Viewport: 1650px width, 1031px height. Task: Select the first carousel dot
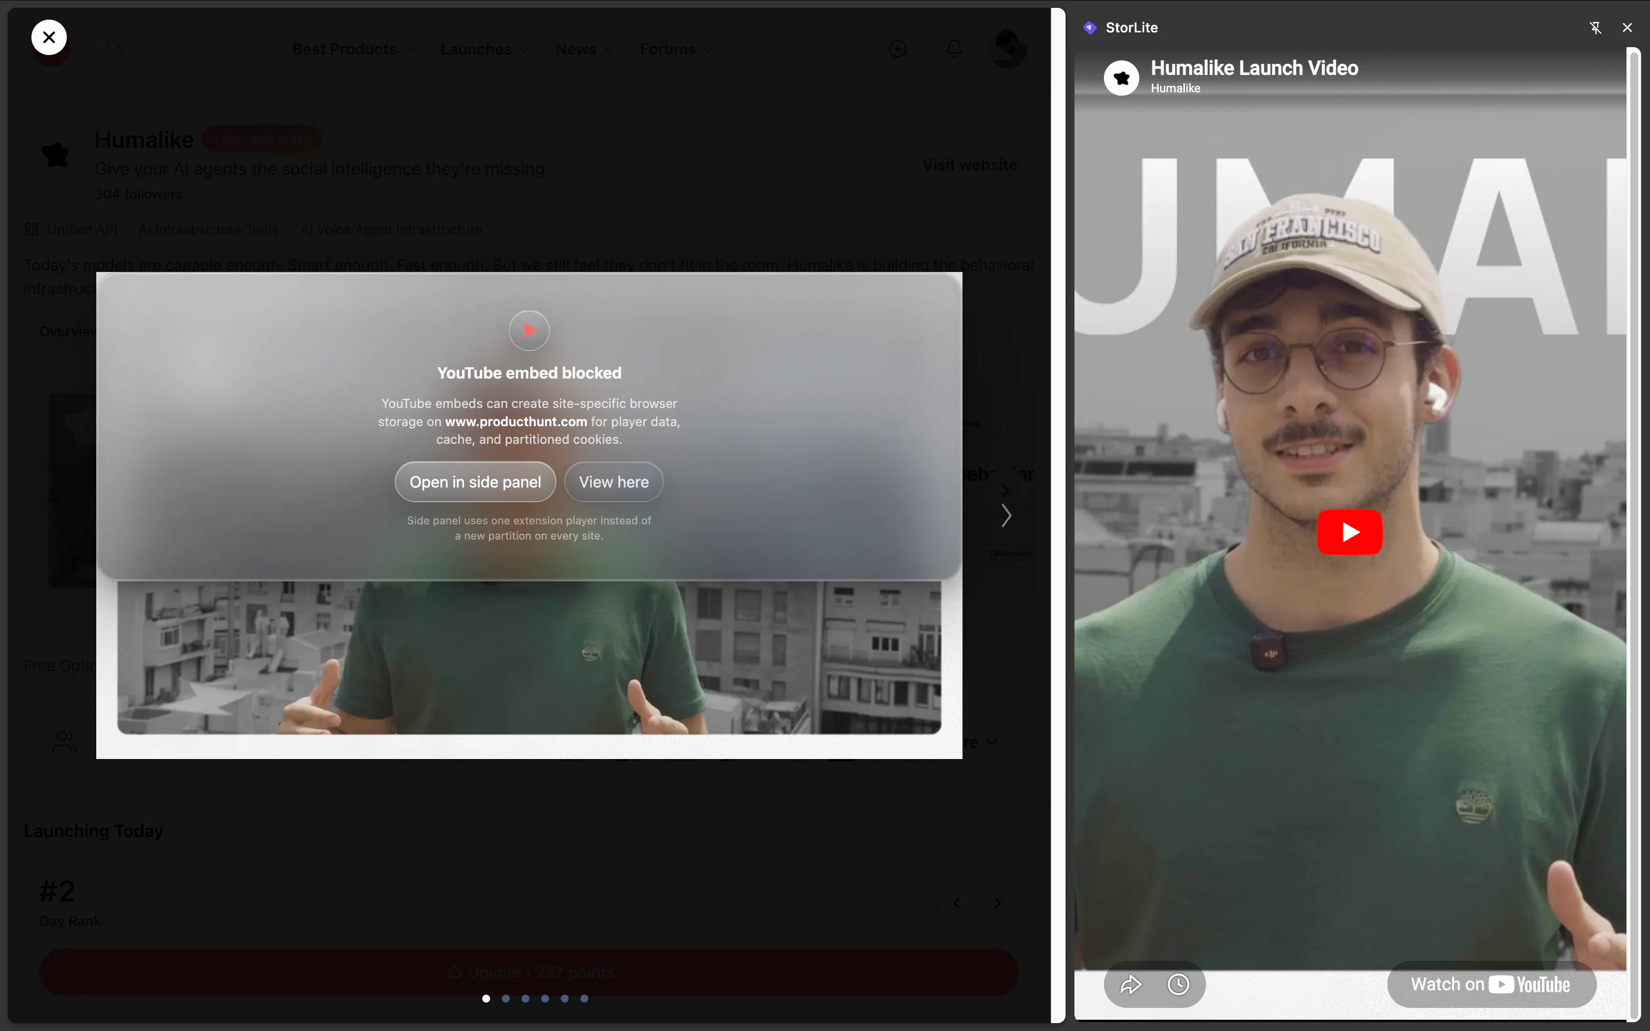click(x=486, y=998)
